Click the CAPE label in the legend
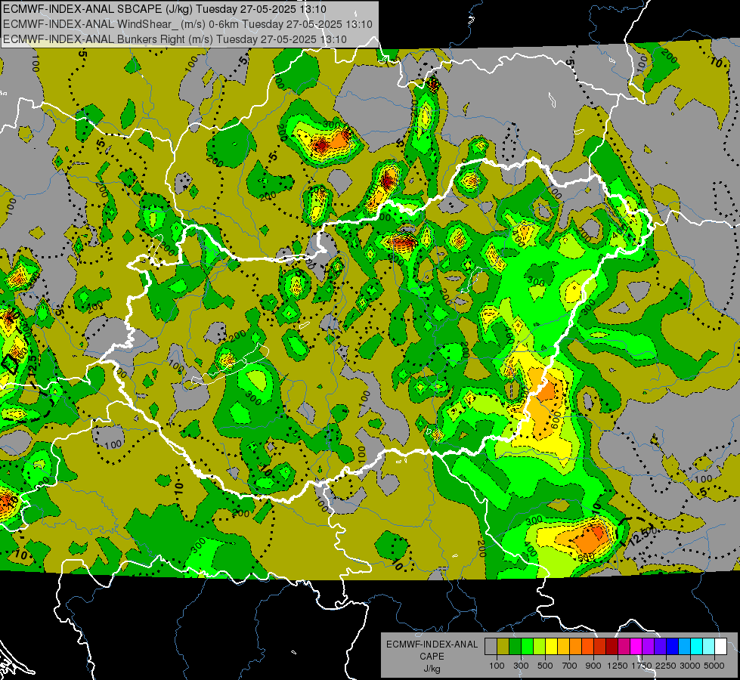 click(x=432, y=656)
